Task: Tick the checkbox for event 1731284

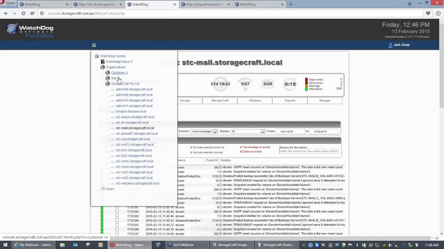Action: pos(117,220)
